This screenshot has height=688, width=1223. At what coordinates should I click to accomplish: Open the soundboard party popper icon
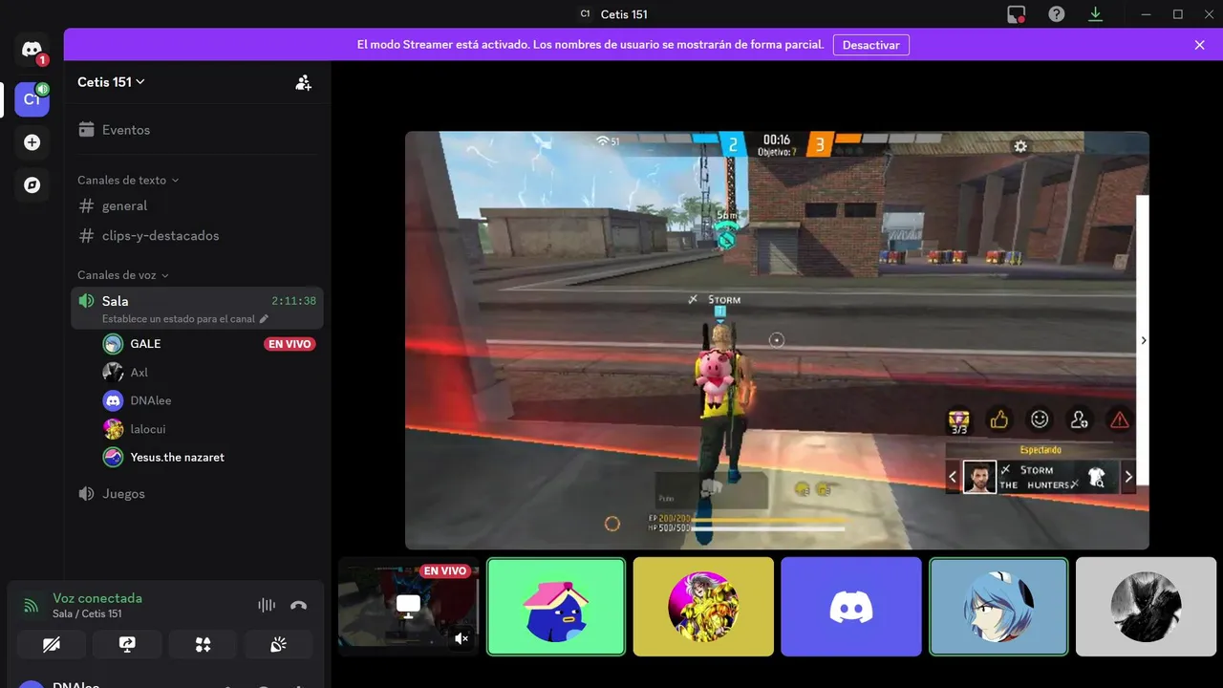point(278,645)
